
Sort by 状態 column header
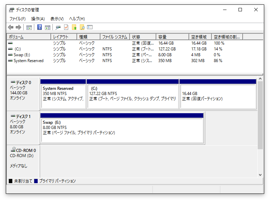click(x=143, y=37)
